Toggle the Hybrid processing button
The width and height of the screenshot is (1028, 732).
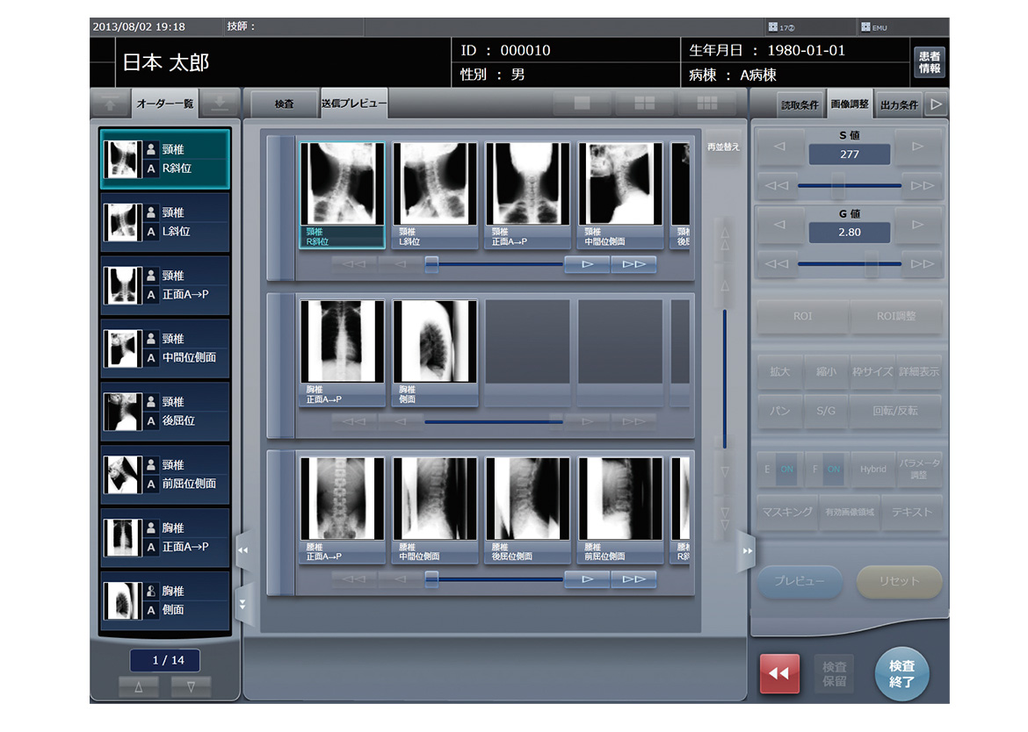point(872,470)
